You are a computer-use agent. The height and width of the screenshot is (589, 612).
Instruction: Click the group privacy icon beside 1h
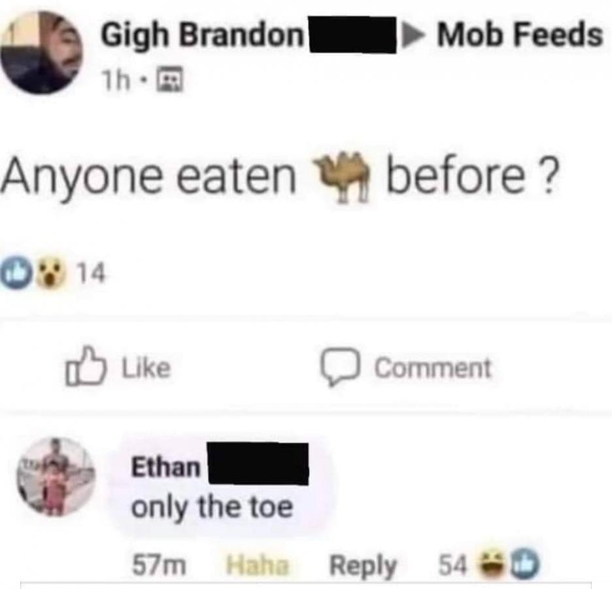169,79
